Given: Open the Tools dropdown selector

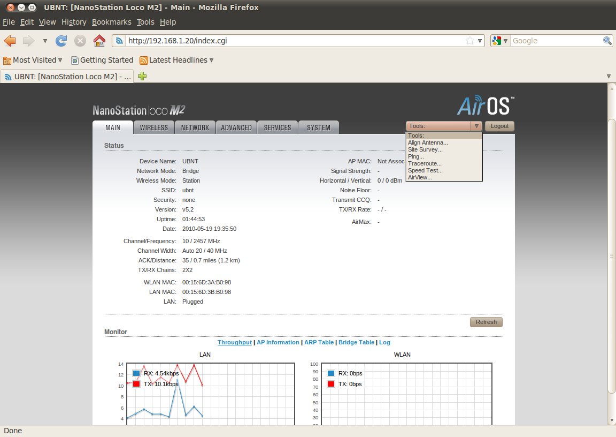Looking at the screenshot, I should click(444, 126).
